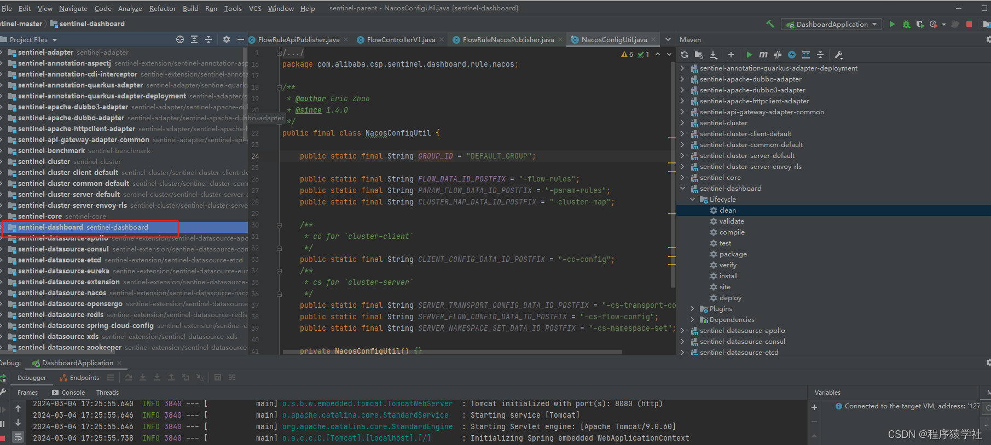Toggle Maven Skip Tests mode
991x445 pixels.
tap(792, 55)
